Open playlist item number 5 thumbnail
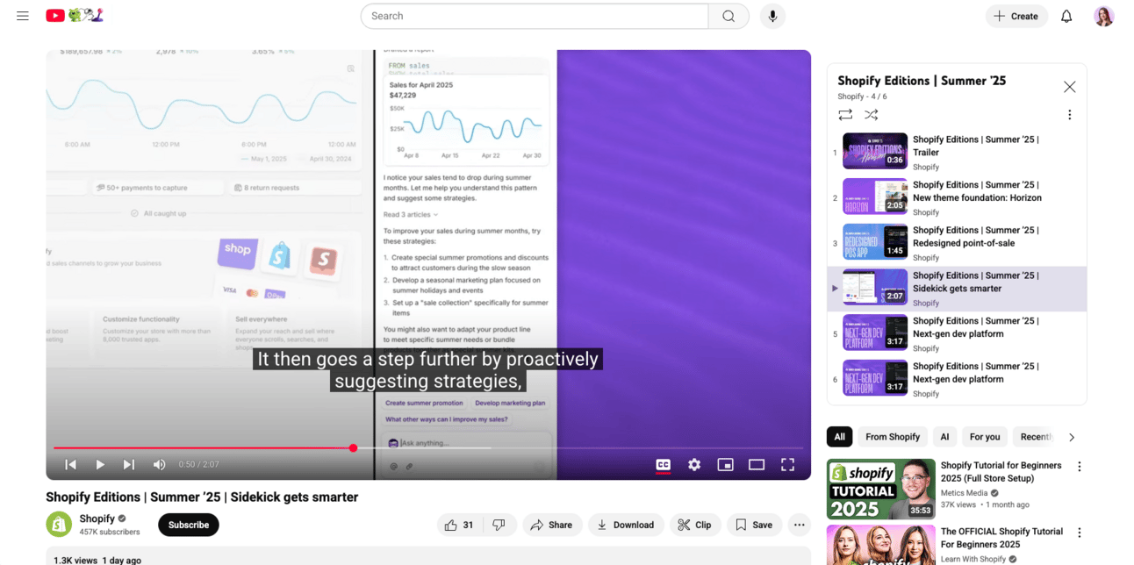The width and height of the screenshot is (1134, 565). click(875, 333)
